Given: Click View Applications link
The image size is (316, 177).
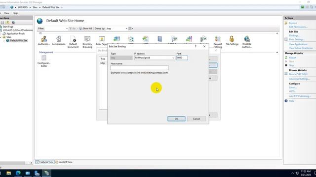Looking at the screenshot, I should pos(298,44).
